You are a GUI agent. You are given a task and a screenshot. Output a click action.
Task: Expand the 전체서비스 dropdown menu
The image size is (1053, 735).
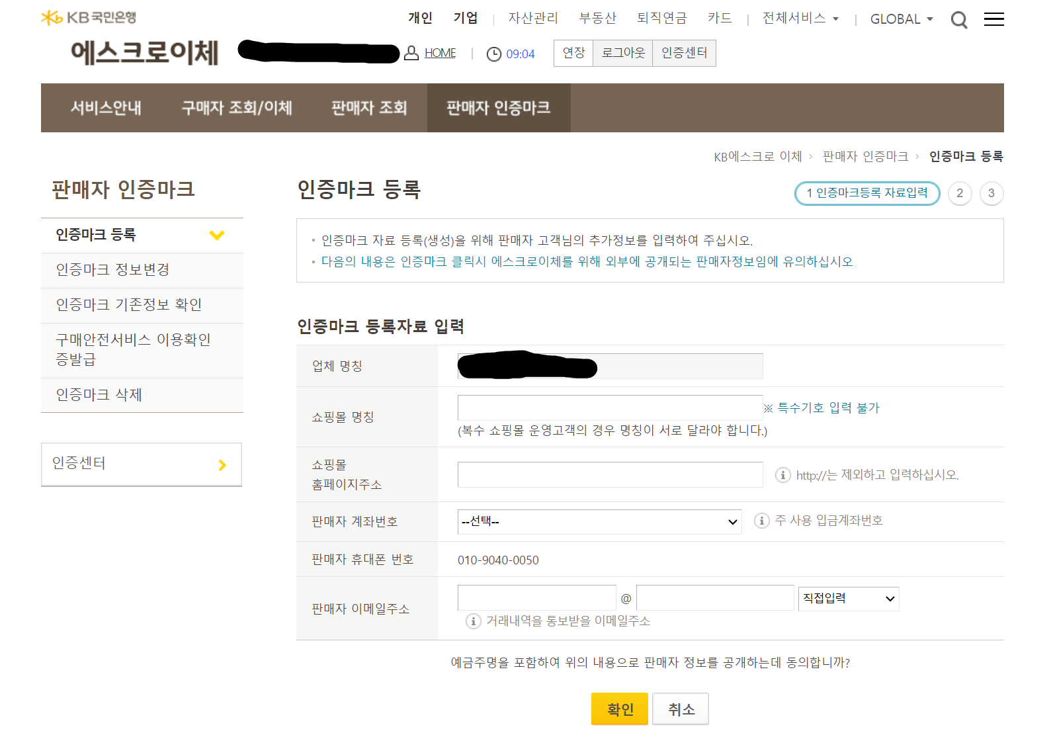click(x=800, y=19)
